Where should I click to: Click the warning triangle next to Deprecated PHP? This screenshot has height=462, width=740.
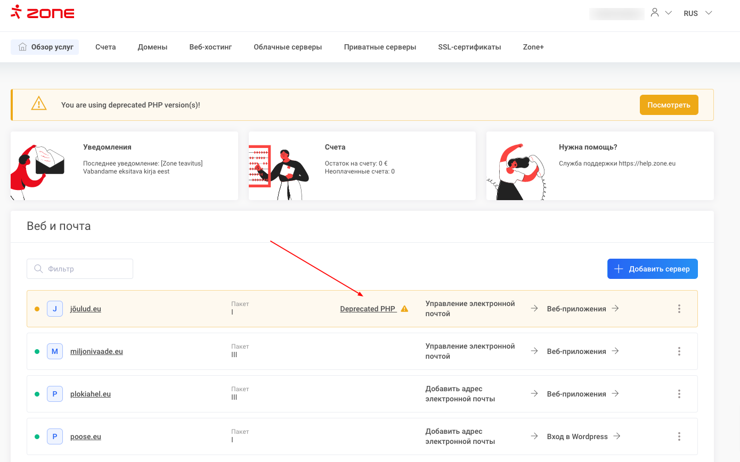point(404,309)
